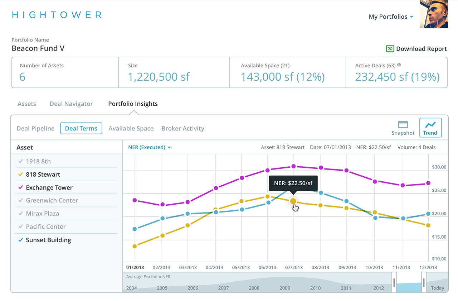Click the 06/2013 x-axis label
The width and height of the screenshot is (458, 301).
pos(267,267)
